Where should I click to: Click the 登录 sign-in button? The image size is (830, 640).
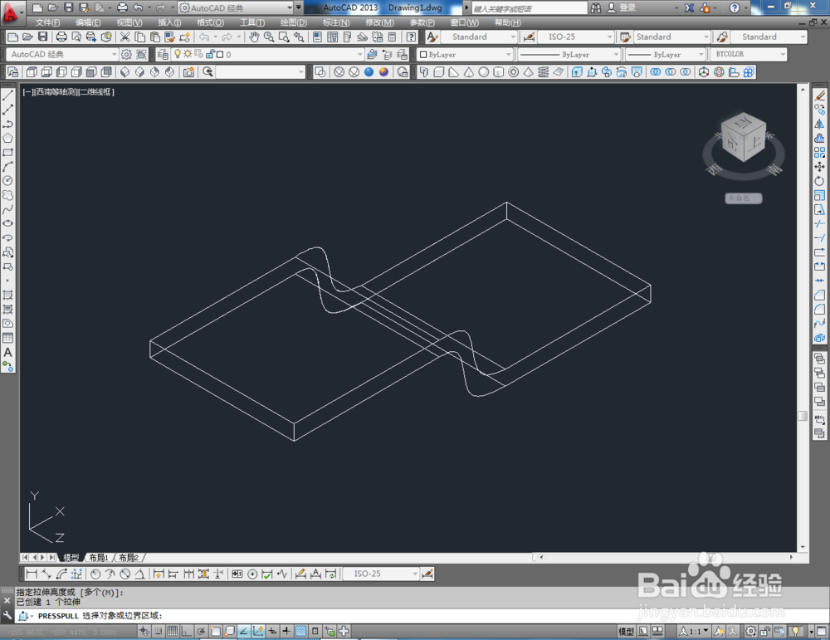tap(622, 7)
